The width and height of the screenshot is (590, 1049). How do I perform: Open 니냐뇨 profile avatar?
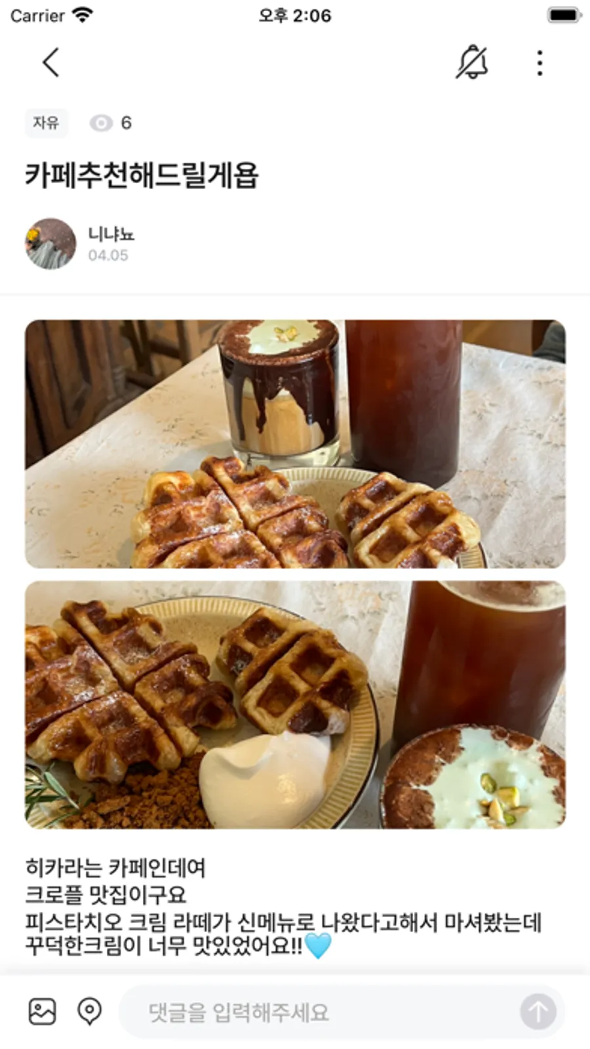(50, 244)
